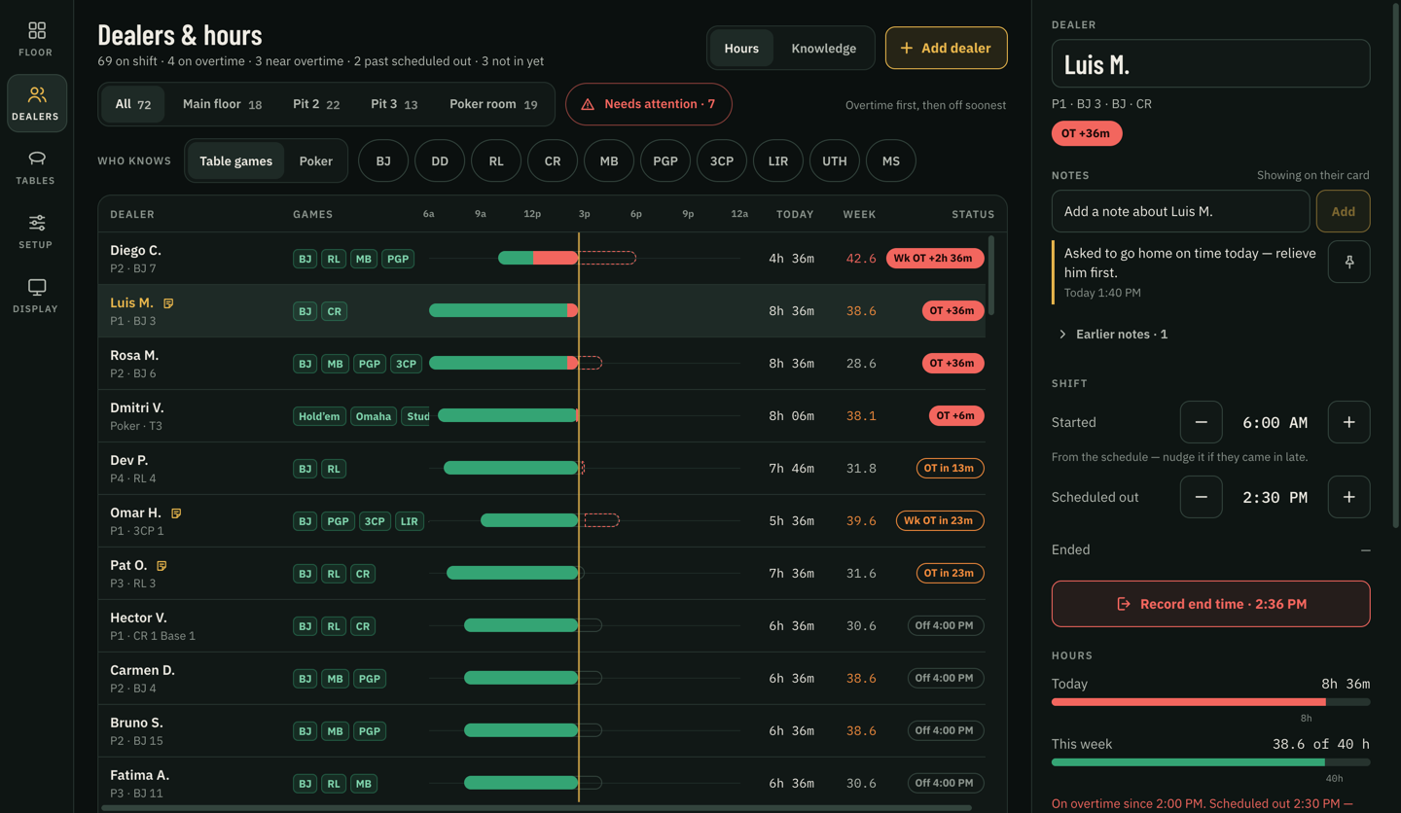1401x813 pixels.
Task: Increase the Started time with plus
Action: pyautogui.click(x=1348, y=422)
